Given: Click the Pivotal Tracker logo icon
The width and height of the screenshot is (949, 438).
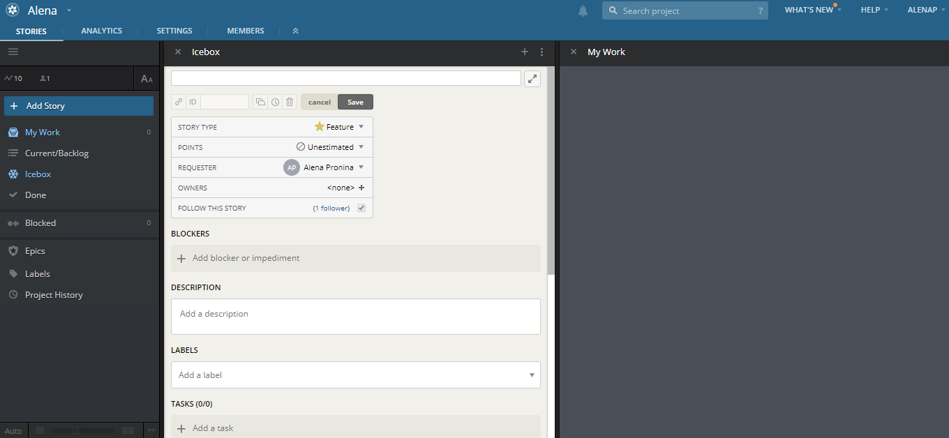Looking at the screenshot, I should pos(13,10).
